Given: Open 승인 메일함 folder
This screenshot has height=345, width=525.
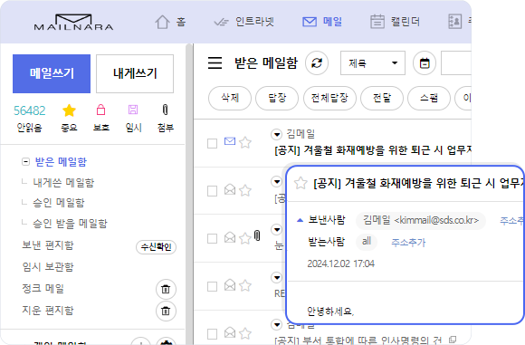Looking at the screenshot, I should click(59, 203).
